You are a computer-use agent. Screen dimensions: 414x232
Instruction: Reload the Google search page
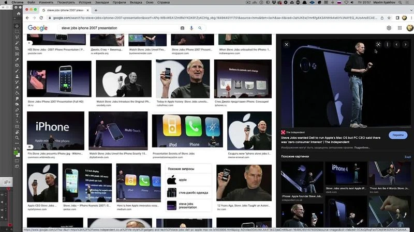(x=41, y=18)
